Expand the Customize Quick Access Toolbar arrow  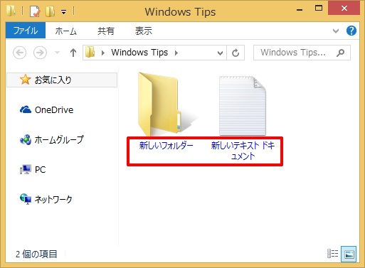[x=63, y=12]
